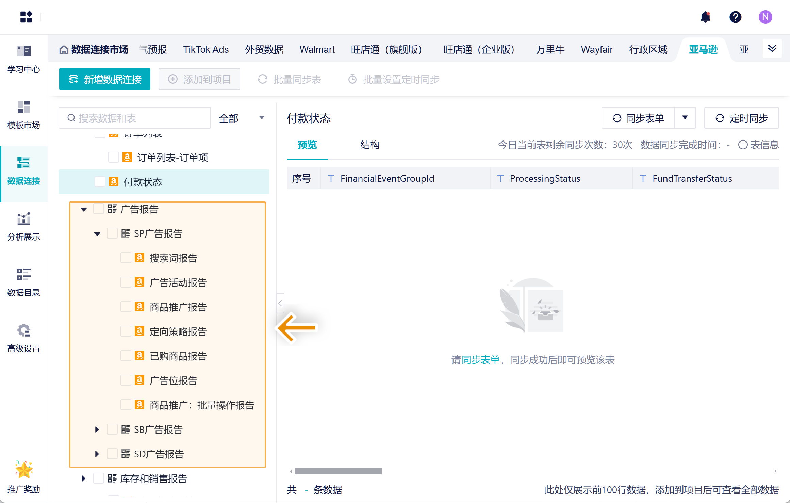Check the 库存和销售报告 checkbox
The width and height of the screenshot is (790, 503).
pyautogui.click(x=99, y=478)
